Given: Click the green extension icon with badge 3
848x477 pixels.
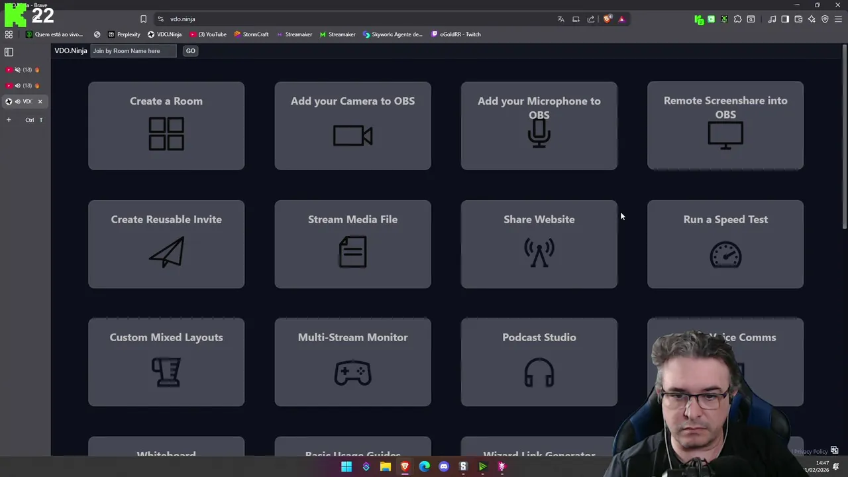Looking at the screenshot, I should [x=699, y=20].
